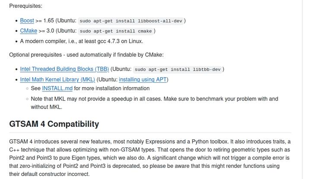Click the "sudo apt-get install cmake" code
This screenshot has width=311, height=179.
pyautogui.click(x=116, y=31)
